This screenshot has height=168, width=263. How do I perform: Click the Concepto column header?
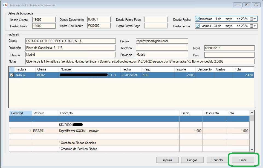(x=119, y=113)
